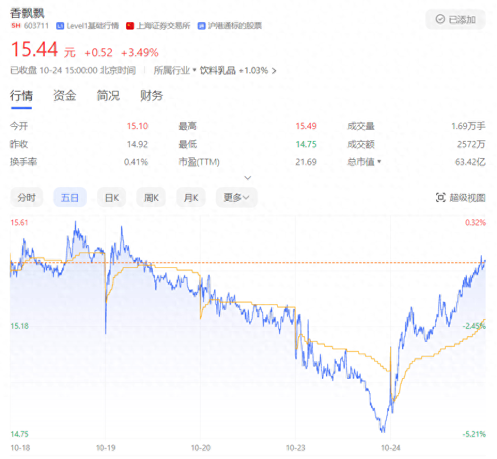Open the 饮料乳品 industry link
Screen dimensions: 497x459
pyautogui.click(x=218, y=71)
